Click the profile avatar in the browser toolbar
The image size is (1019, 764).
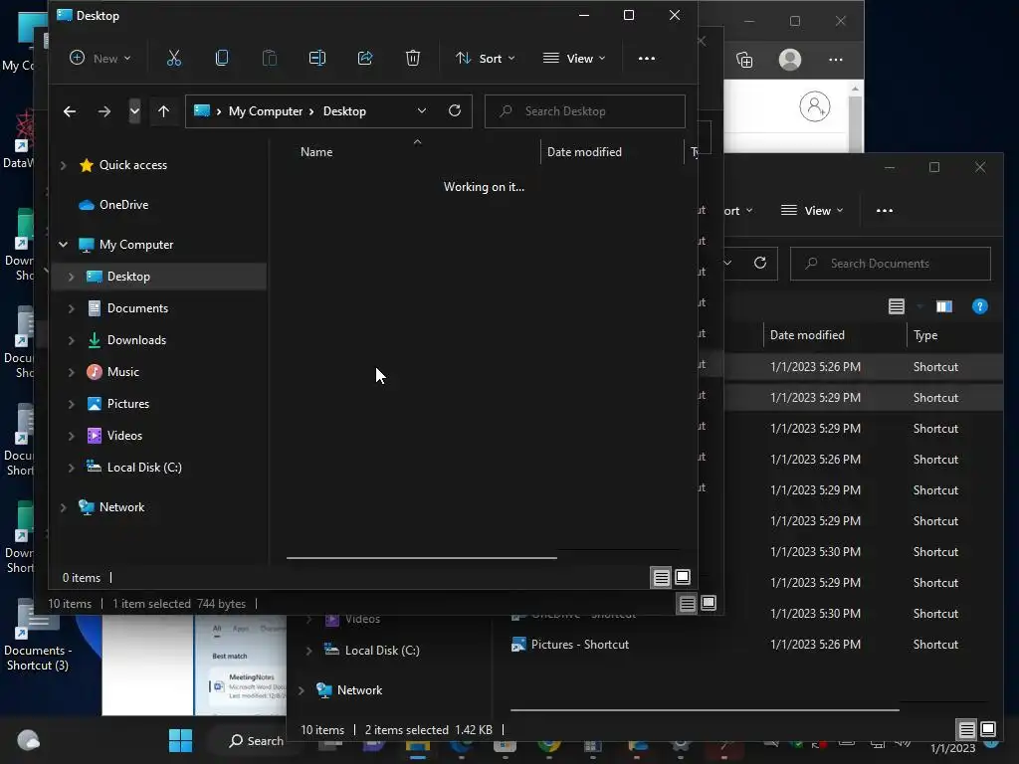tap(789, 60)
